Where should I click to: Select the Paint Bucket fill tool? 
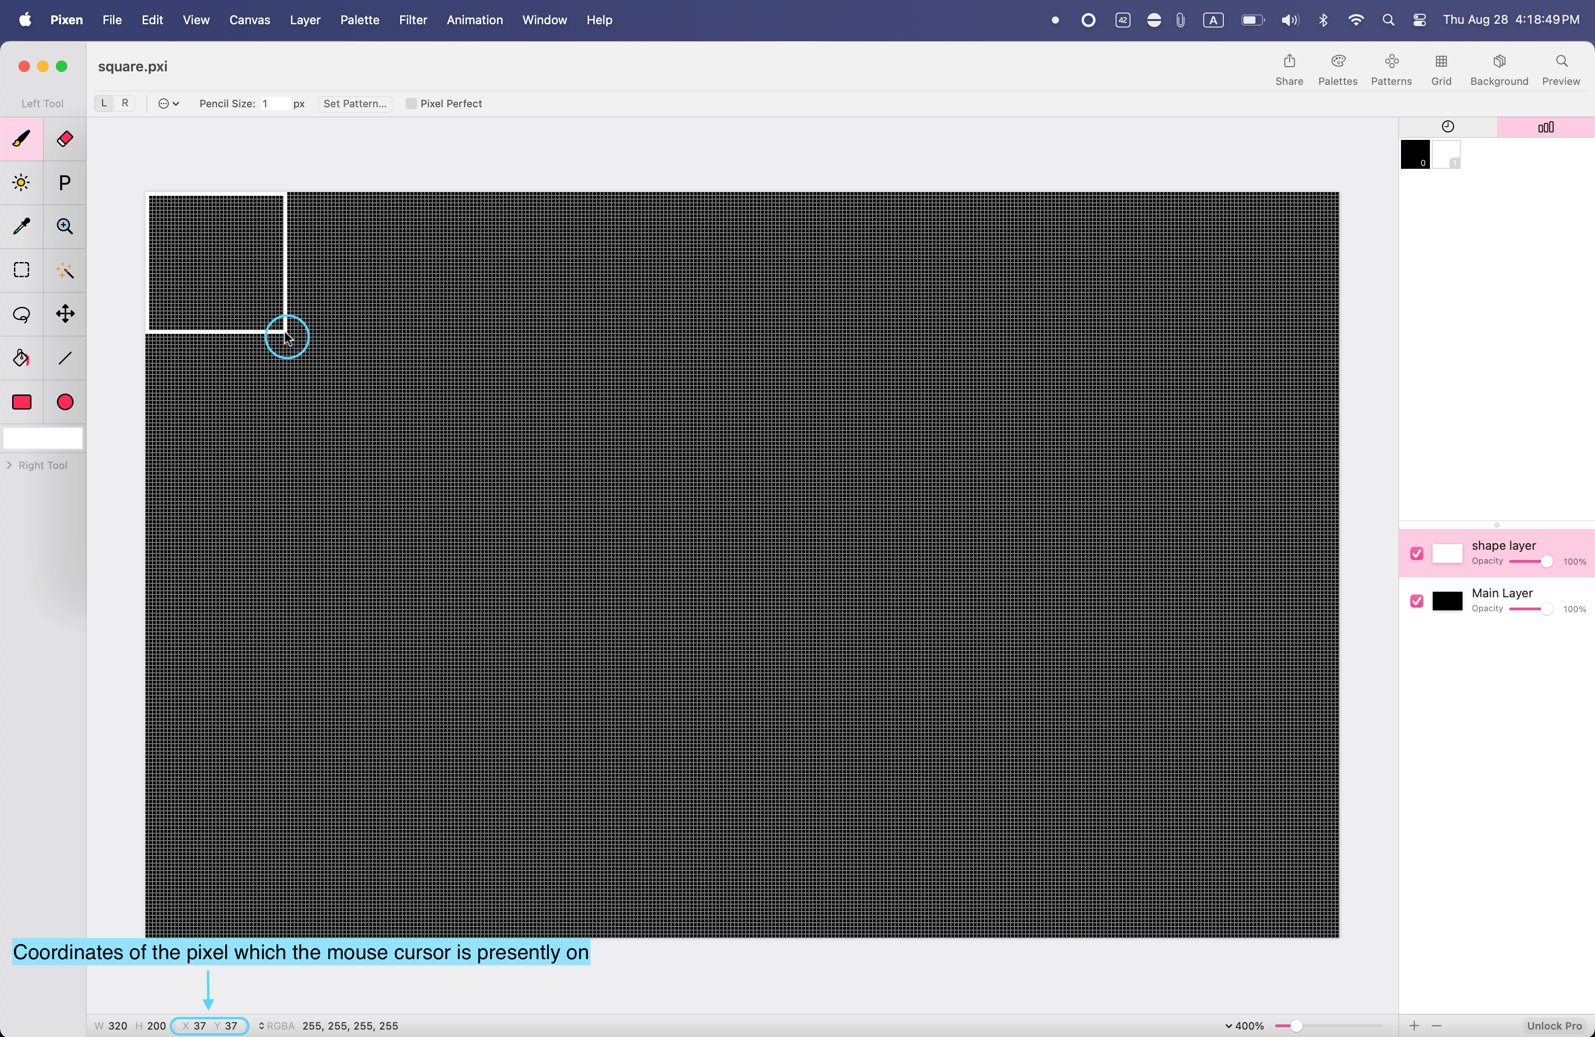[21, 358]
